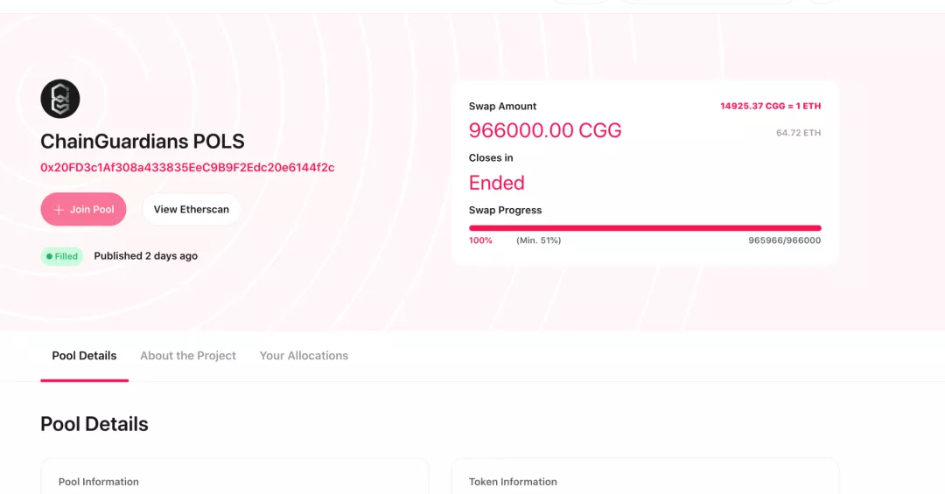This screenshot has width=945, height=494.
Task: Click the 966000.00 CGG swap amount
Action: pyautogui.click(x=545, y=130)
